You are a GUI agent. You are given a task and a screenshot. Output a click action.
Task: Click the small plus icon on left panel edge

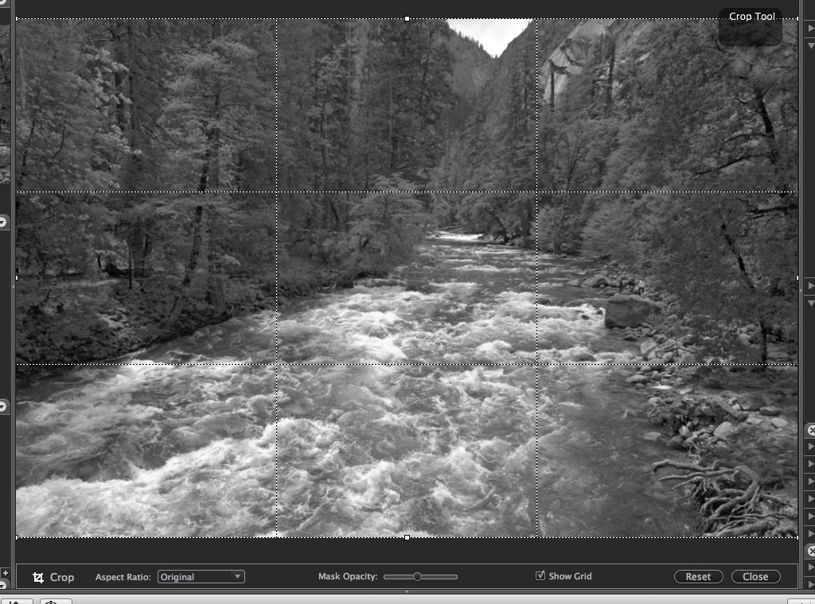coord(5,572)
